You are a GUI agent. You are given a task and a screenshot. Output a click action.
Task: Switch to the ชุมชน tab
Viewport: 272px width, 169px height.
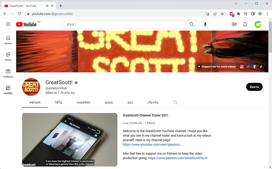tap(109, 102)
